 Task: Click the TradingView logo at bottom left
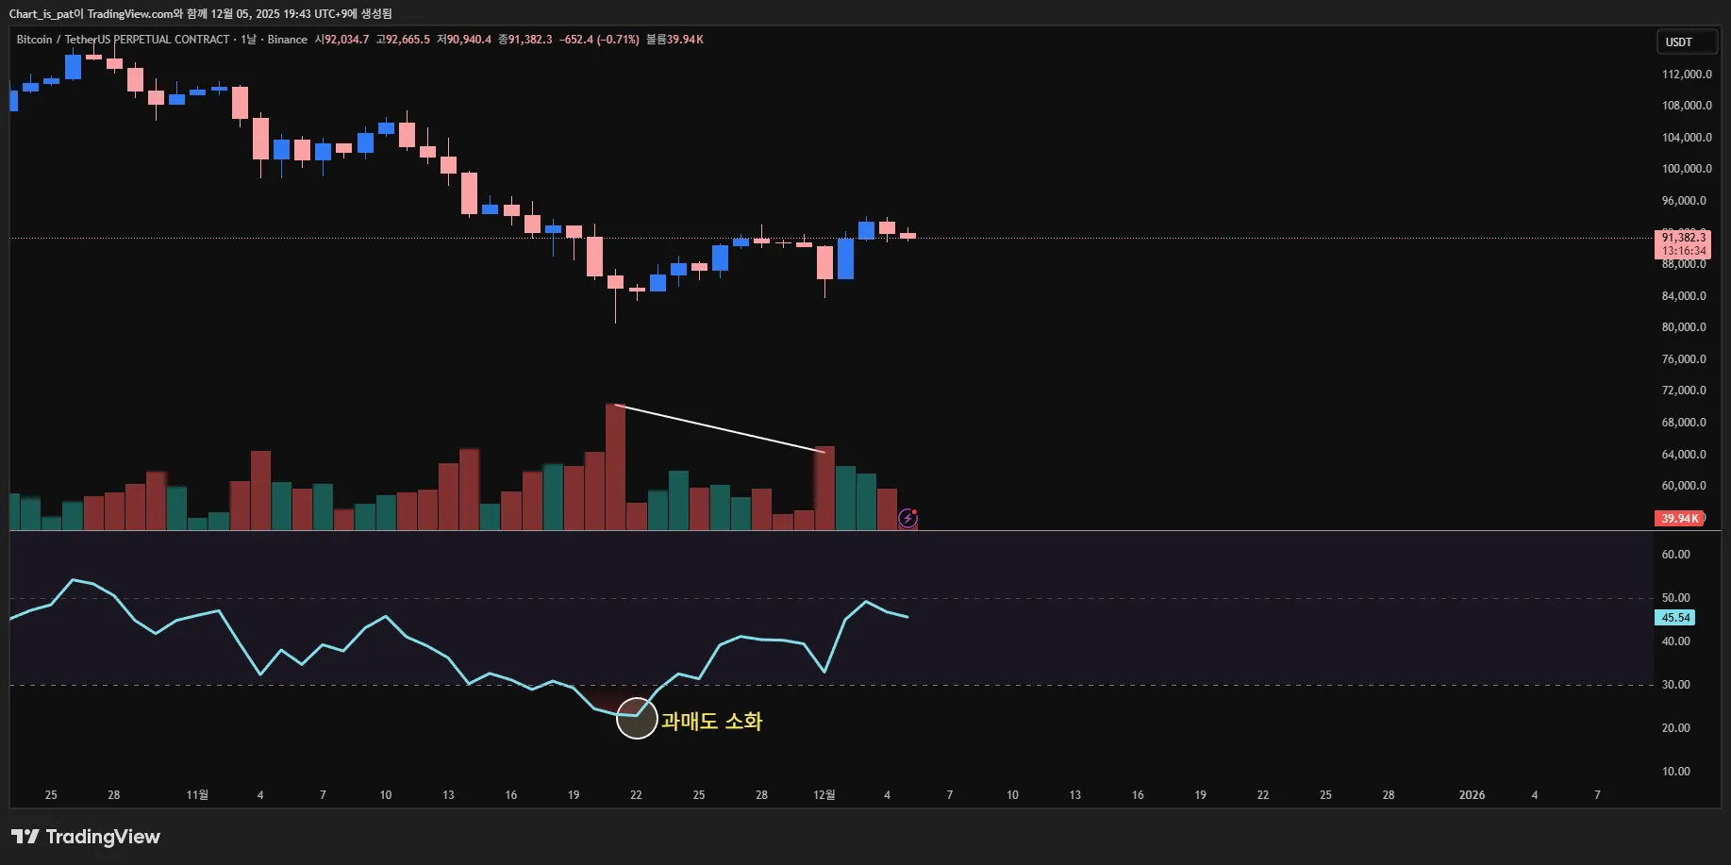[x=86, y=837]
